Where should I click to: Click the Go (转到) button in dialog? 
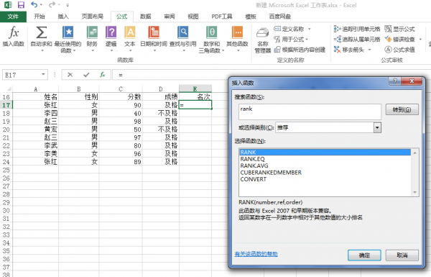402,109
